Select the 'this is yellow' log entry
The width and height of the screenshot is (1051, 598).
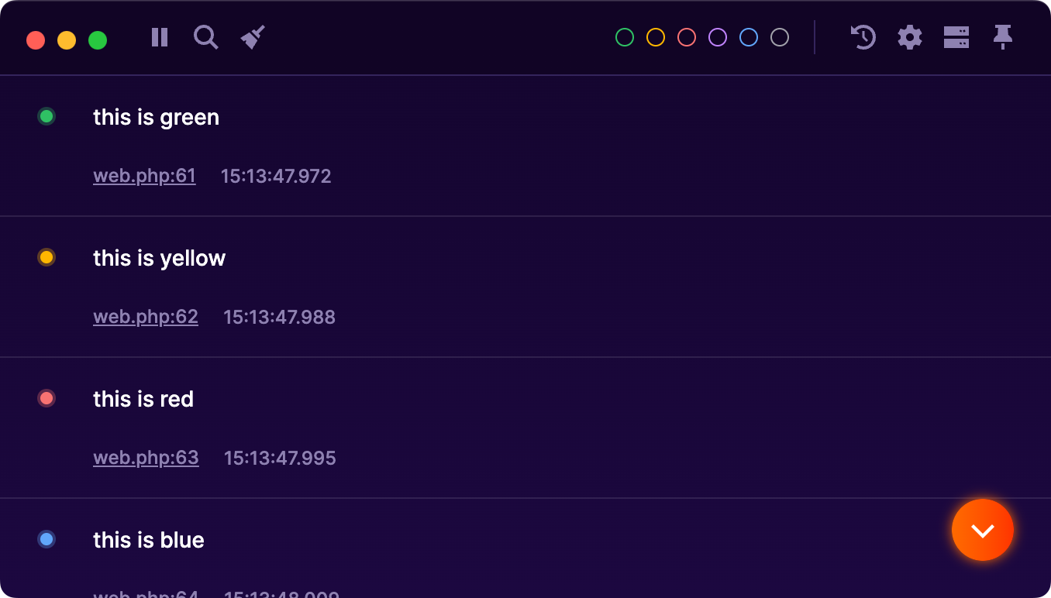159,258
